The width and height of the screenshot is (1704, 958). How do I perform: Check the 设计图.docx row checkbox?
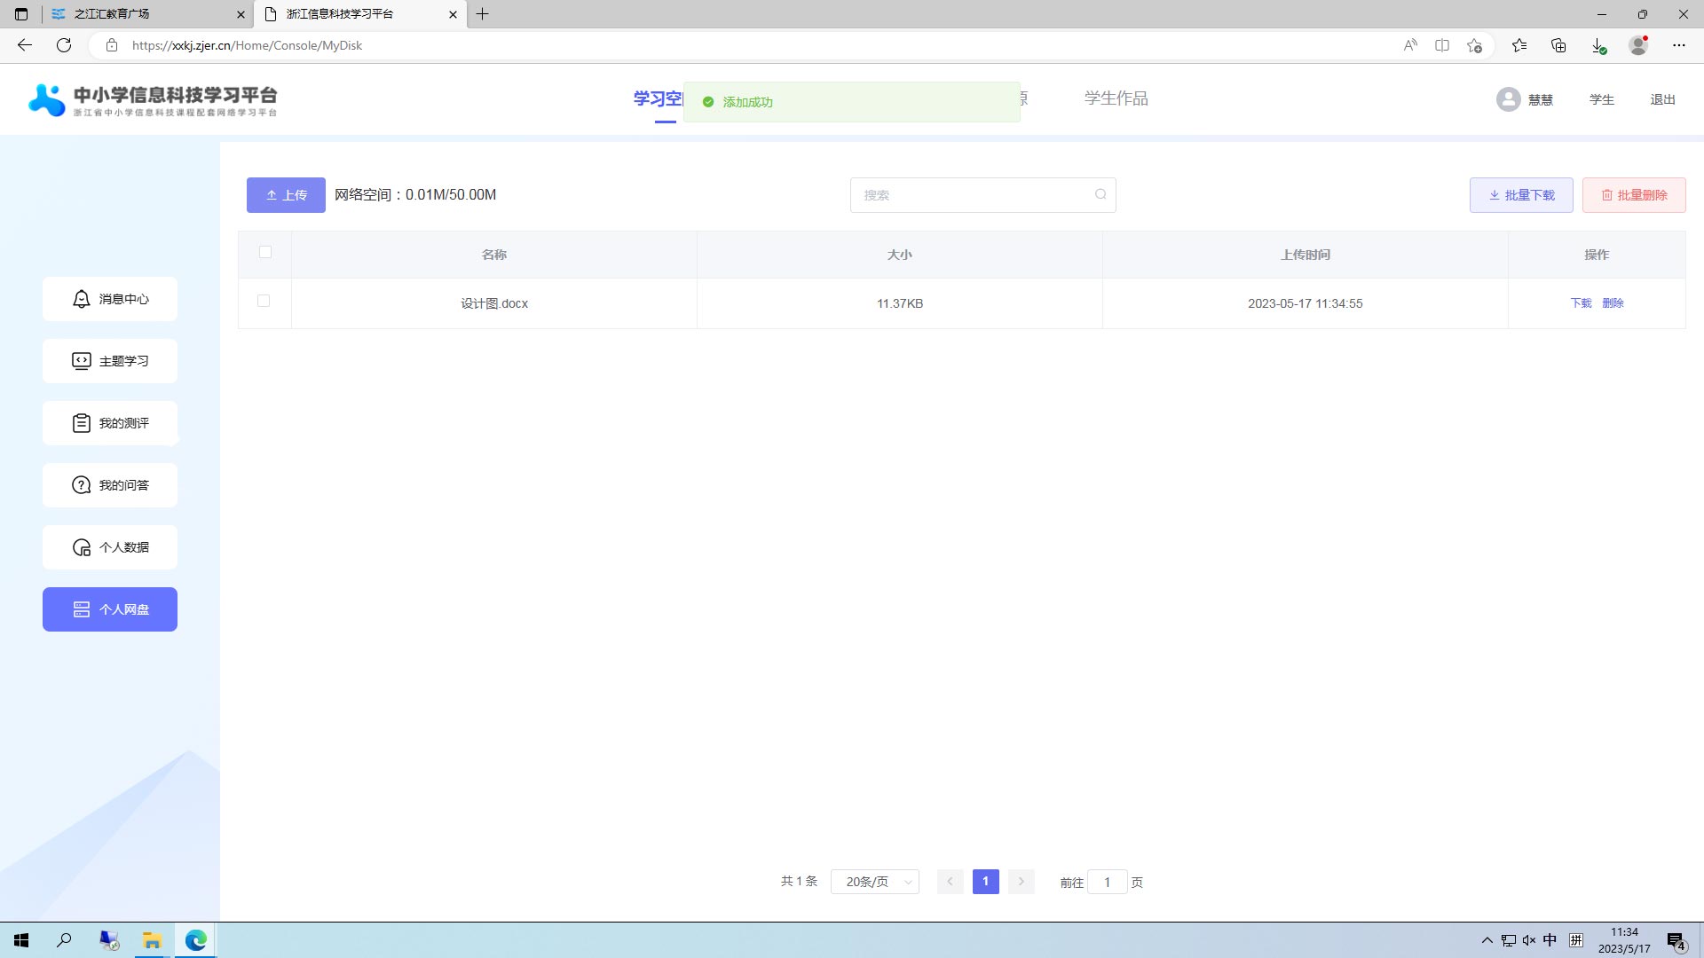(264, 301)
